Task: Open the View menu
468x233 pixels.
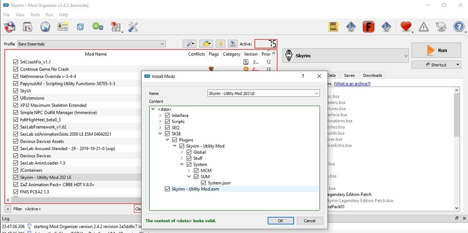Action: (20, 15)
